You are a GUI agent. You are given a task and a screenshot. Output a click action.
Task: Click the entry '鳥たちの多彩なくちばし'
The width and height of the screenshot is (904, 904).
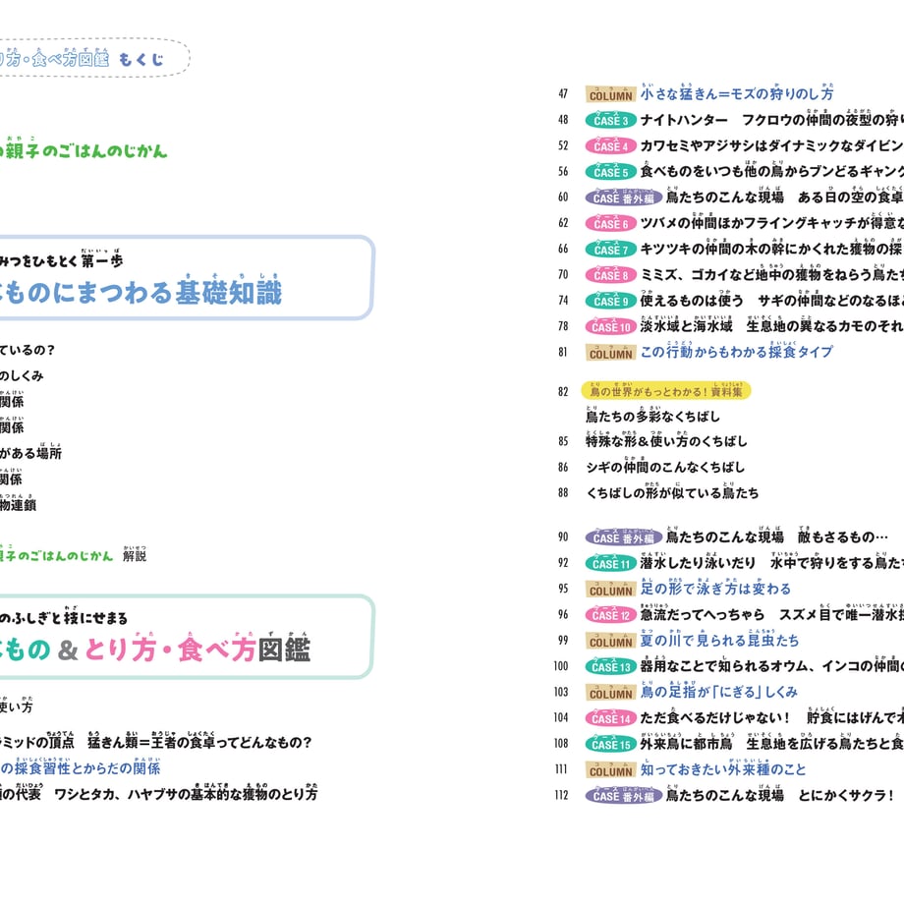point(652,416)
